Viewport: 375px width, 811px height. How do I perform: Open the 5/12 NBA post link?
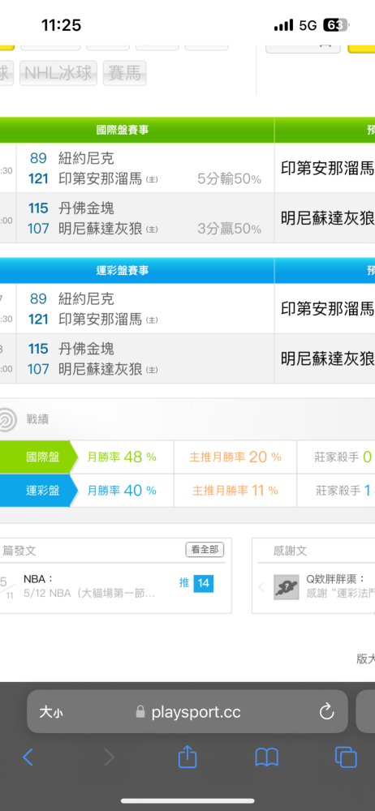point(89,594)
